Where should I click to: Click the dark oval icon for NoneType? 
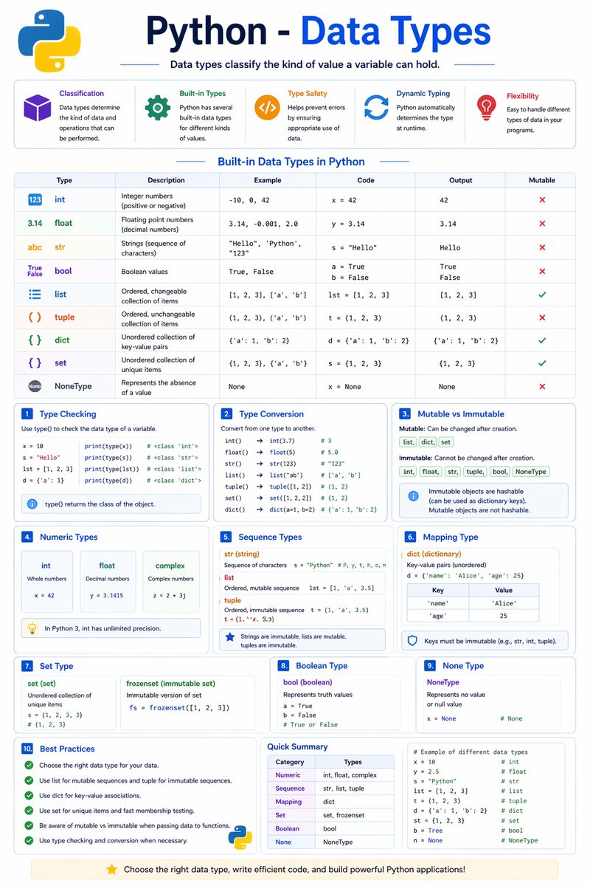35,386
